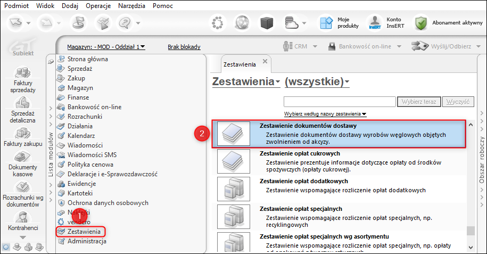The height and width of the screenshot is (254, 487).
Task: Open Sprzedaż detaliczna shortcut
Action: pyautogui.click(x=23, y=110)
